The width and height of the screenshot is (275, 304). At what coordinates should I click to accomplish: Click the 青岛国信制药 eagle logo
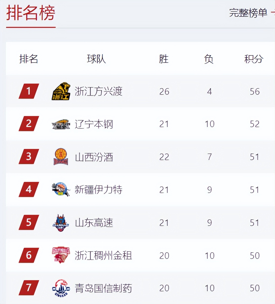point(61,288)
